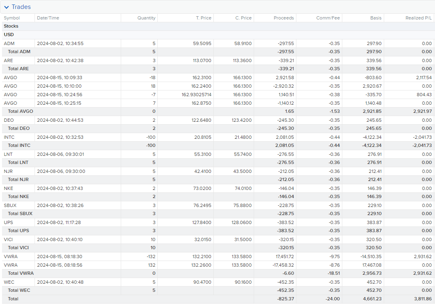The width and height of the screenshot is (435, 304).
Task: Click the ARE symbol cell
Action: point(8,60)
